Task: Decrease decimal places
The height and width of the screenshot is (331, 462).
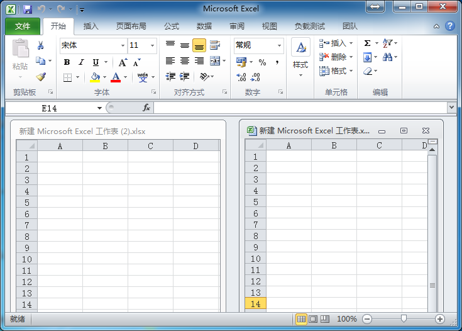Action: point(255,77)
